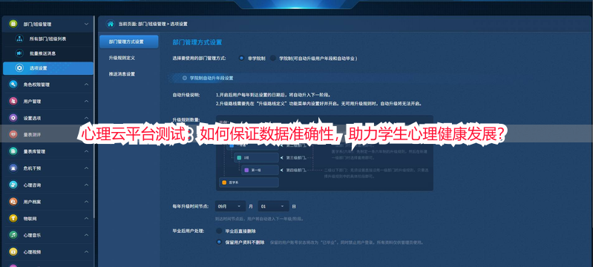Click the 部门/班级管理 breadcrumb link
The height and width of the screenshot is (267, 593).
(151, 24)
